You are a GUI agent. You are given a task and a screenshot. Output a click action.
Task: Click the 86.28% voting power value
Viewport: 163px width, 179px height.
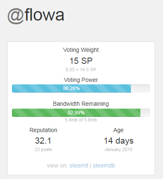71,88
